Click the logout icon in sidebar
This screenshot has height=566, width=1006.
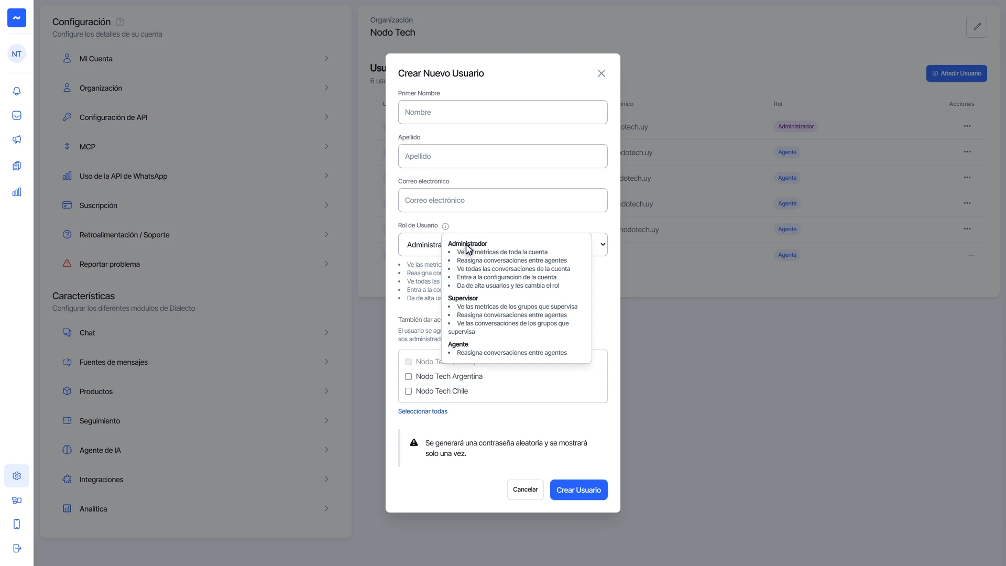pos(17,548)
